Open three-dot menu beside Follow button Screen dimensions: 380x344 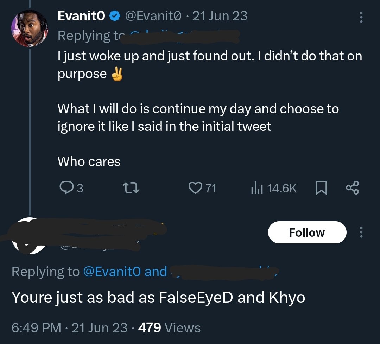click(361, 232)
